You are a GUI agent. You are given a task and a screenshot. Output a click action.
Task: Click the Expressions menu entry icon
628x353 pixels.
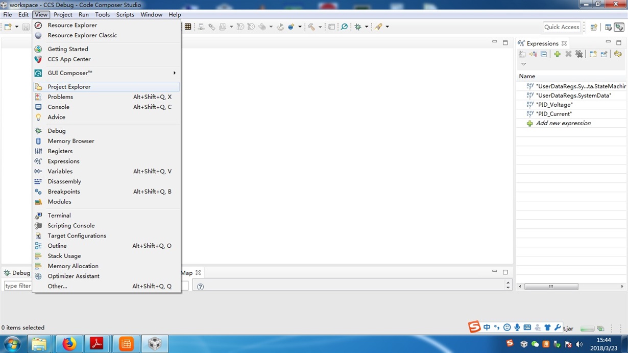pos(38,161)
